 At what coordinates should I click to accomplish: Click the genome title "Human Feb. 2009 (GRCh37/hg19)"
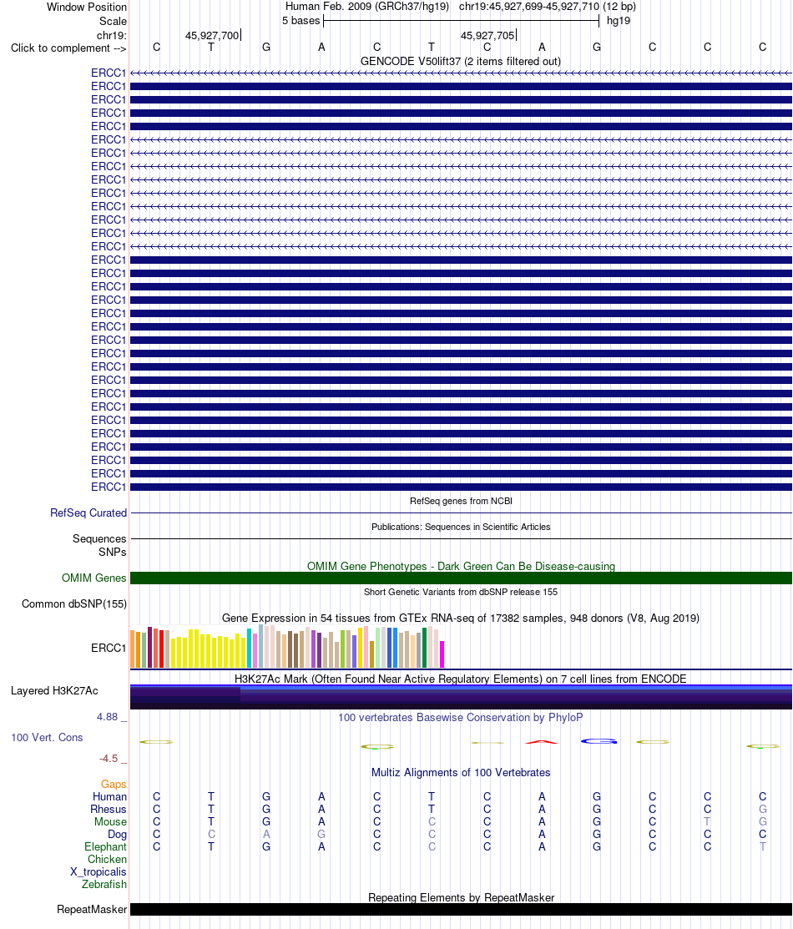point(366,7)
